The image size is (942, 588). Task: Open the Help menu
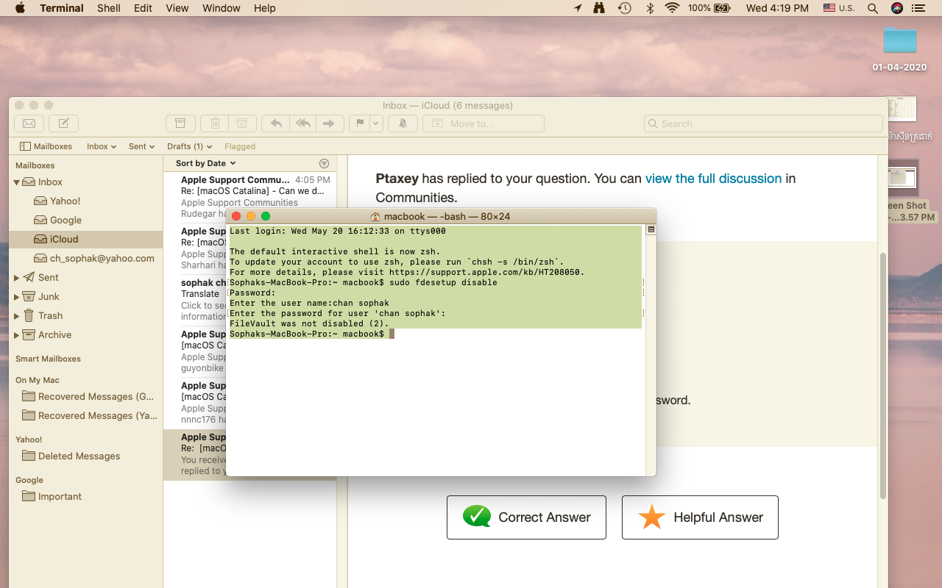265,8
